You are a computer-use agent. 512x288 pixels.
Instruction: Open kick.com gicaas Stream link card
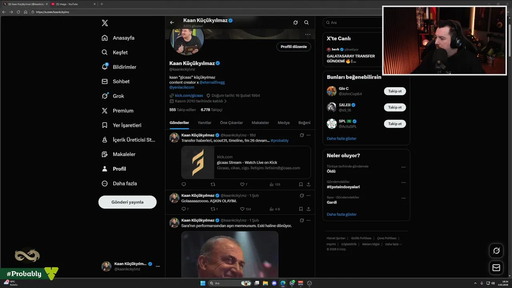[x=246, y=162]
